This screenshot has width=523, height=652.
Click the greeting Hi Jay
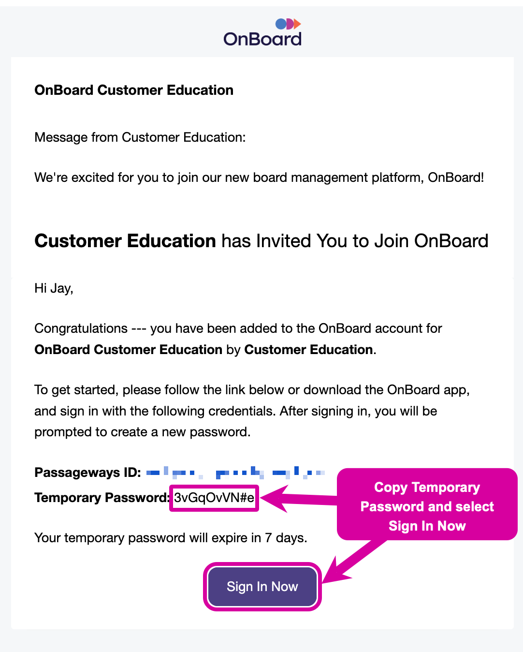click(x=53, y=288)
